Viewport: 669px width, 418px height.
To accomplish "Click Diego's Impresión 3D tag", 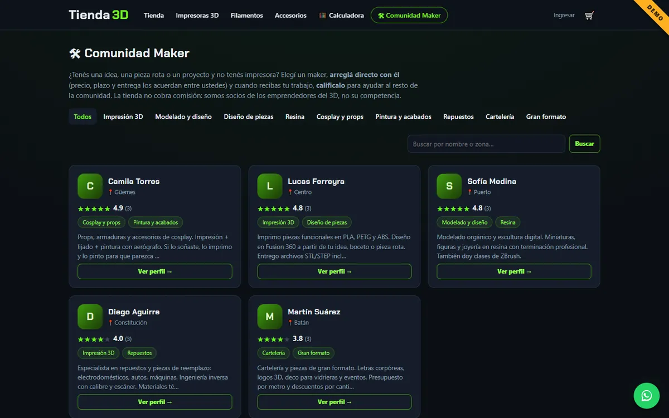I will (x=99, y=353).
